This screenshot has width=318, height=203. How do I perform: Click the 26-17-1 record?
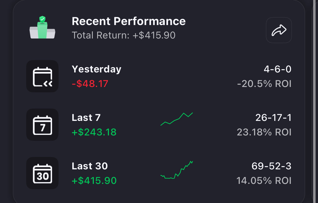pos(273,118)
